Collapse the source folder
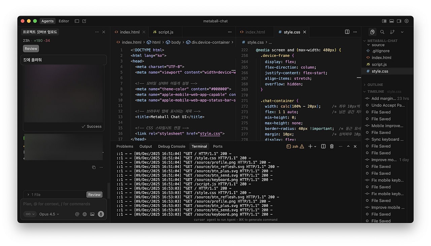Image resolution: width=431 pixels, height=246 pixels. click(378, 45)
